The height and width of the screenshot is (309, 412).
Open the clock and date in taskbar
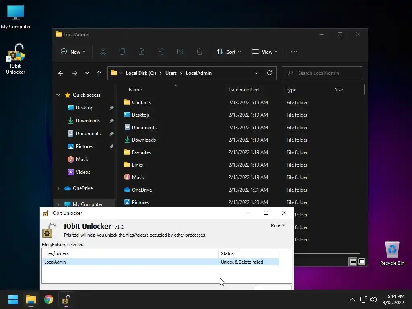point(393,299)
